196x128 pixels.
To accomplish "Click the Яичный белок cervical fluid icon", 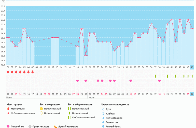I will (x=103, y=126).
